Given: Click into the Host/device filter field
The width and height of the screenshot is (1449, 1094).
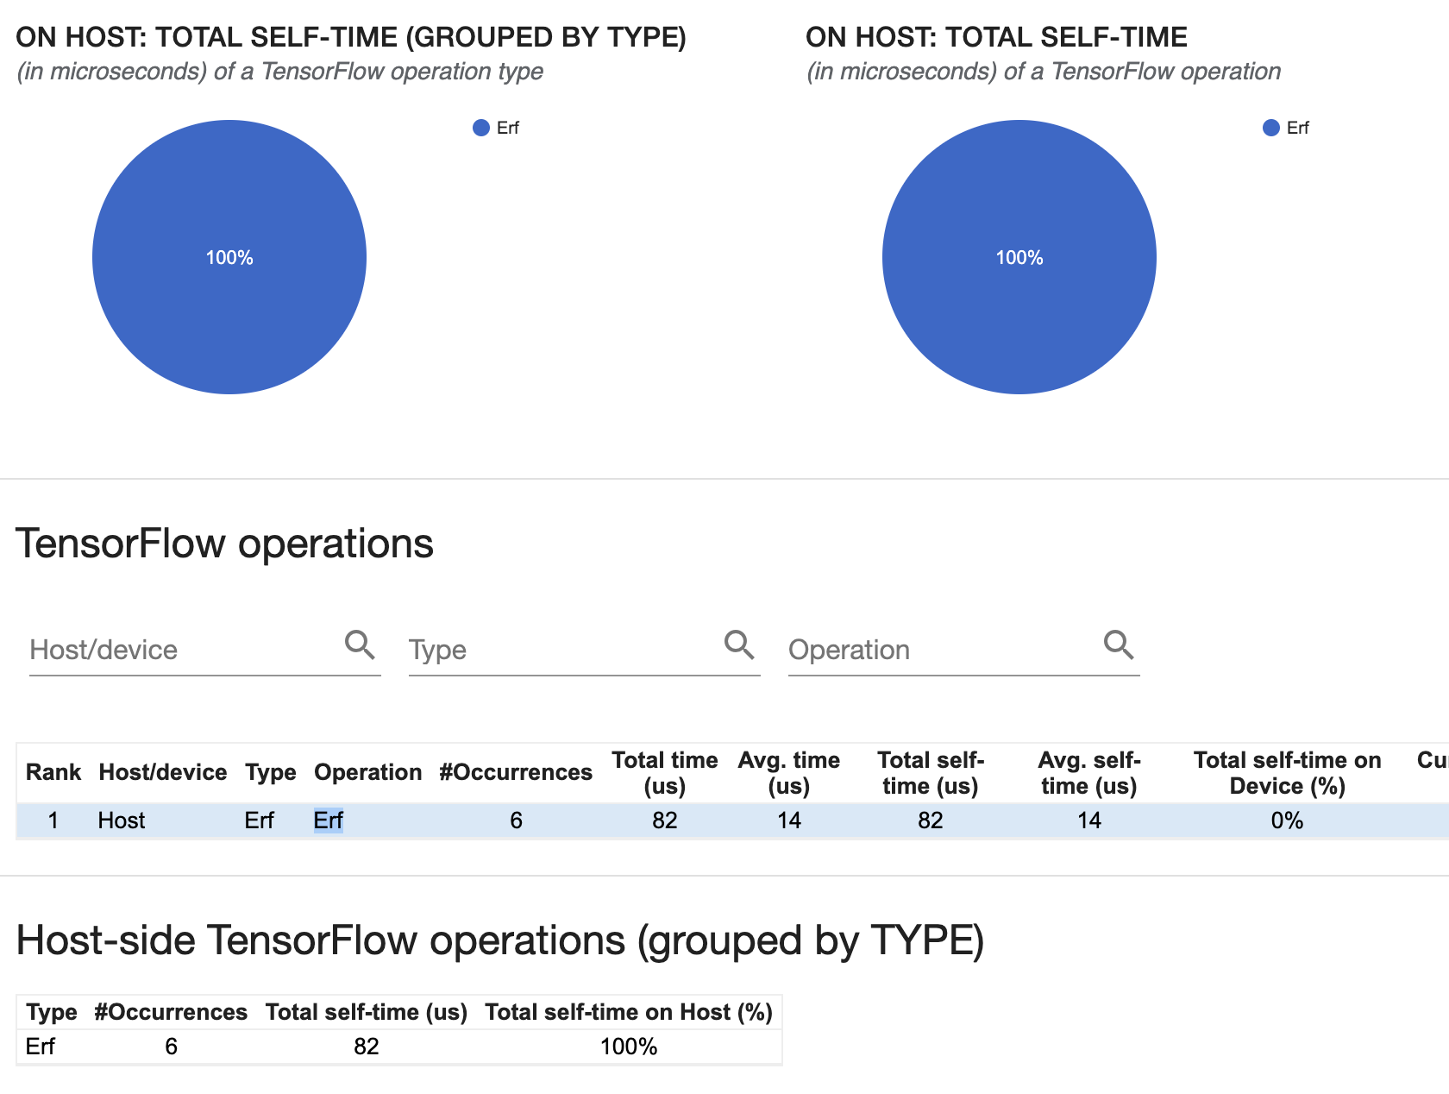Looking at the screenshot, I should click(172, 650).
